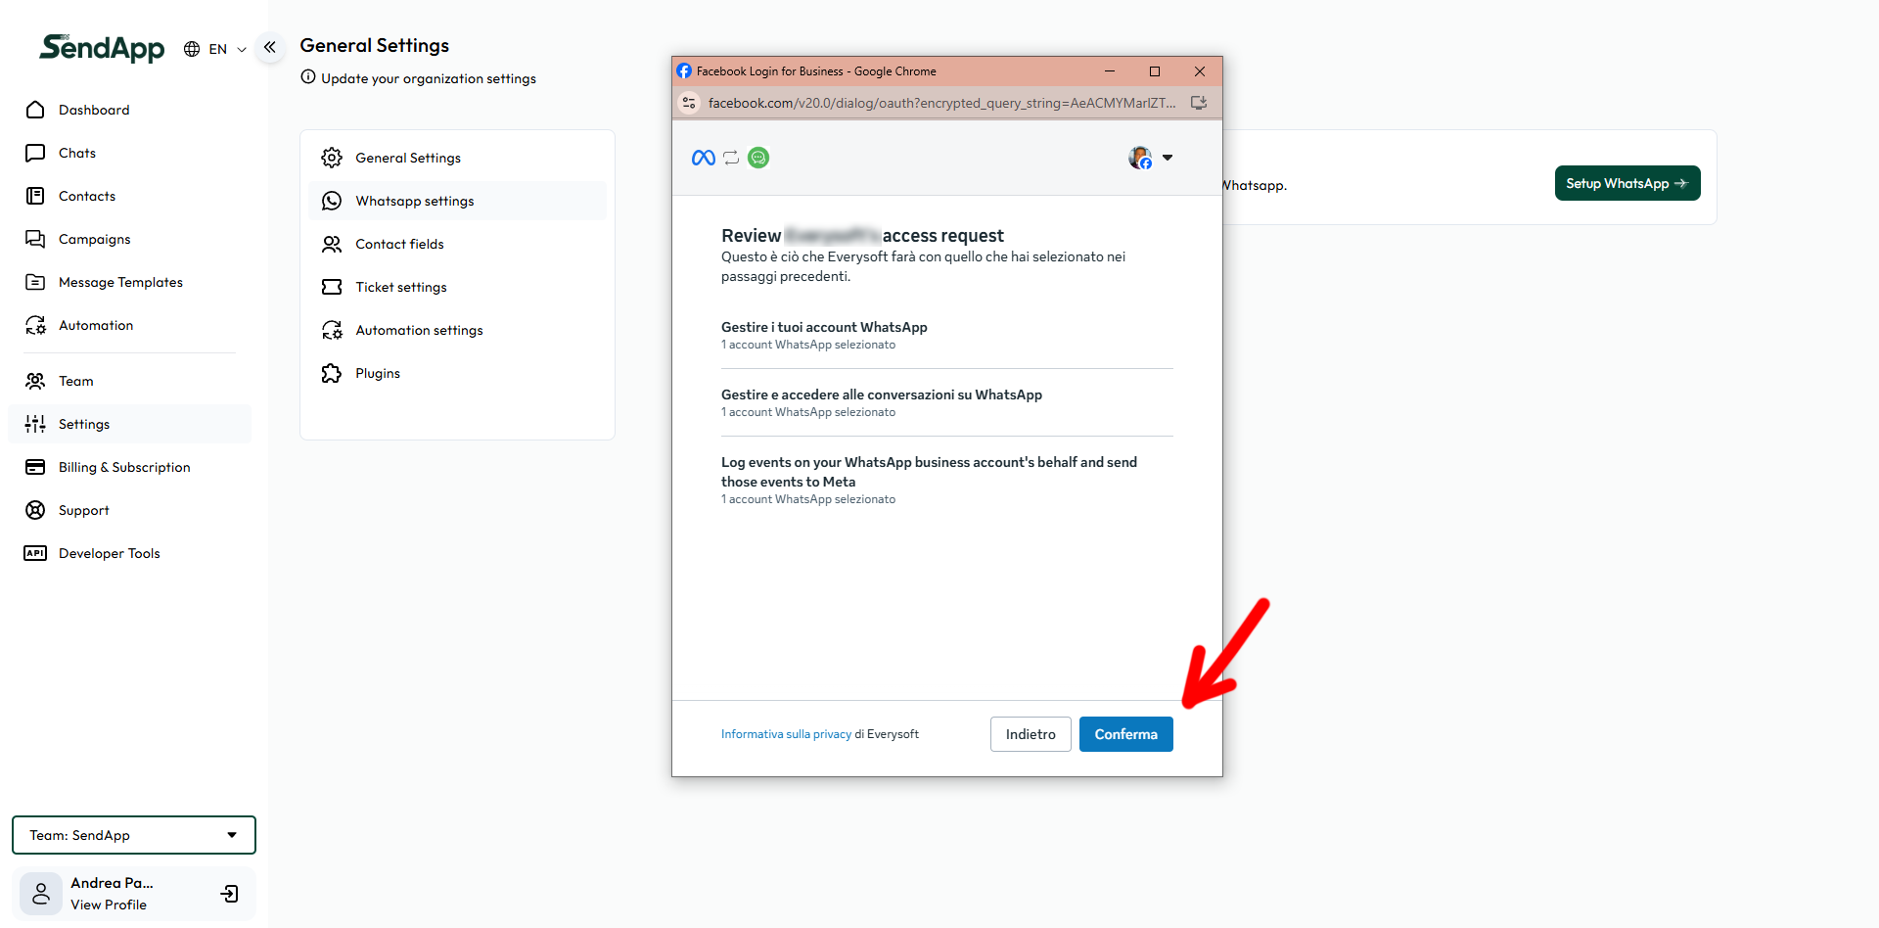
Task: Open Facebook profile dropdown arrow
Action: pyautogui.click(x=1168, y=158)
